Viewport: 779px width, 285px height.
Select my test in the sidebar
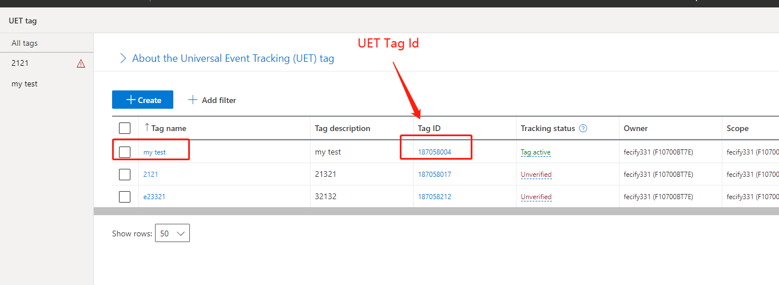(x=25, y=84)
